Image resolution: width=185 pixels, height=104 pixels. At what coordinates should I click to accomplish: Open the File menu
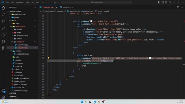pos(7,2)
